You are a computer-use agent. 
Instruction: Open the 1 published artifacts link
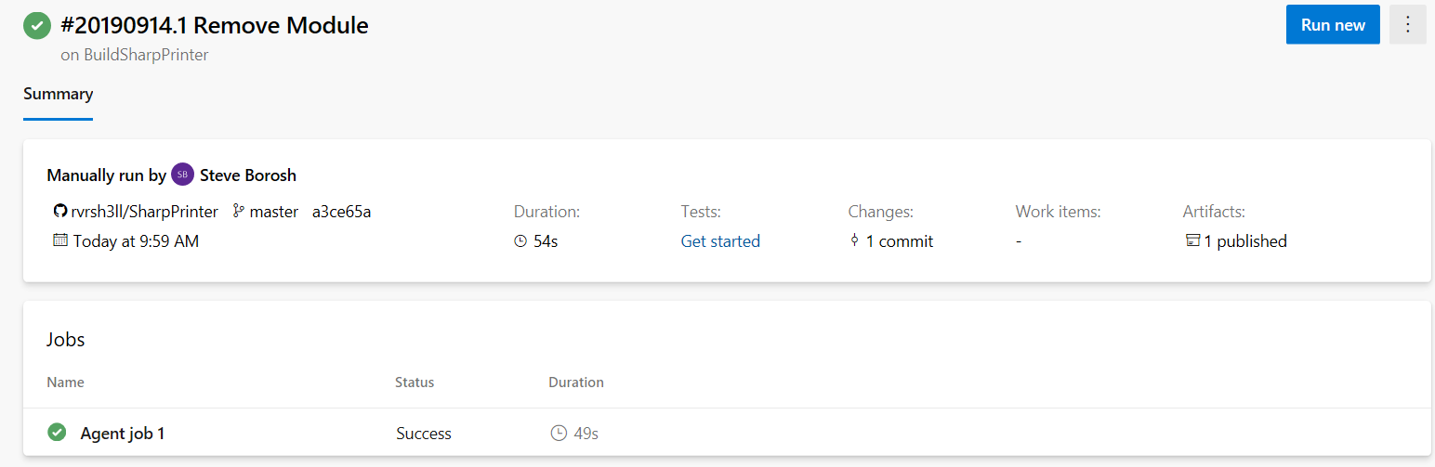pyautogui.click(x=1245, y=241)
